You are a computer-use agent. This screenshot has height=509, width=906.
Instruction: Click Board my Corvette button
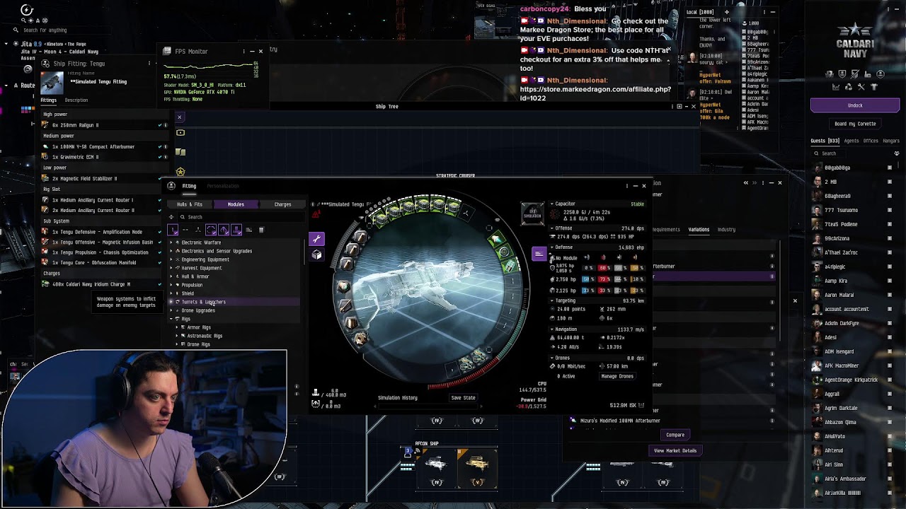point(855,124)
